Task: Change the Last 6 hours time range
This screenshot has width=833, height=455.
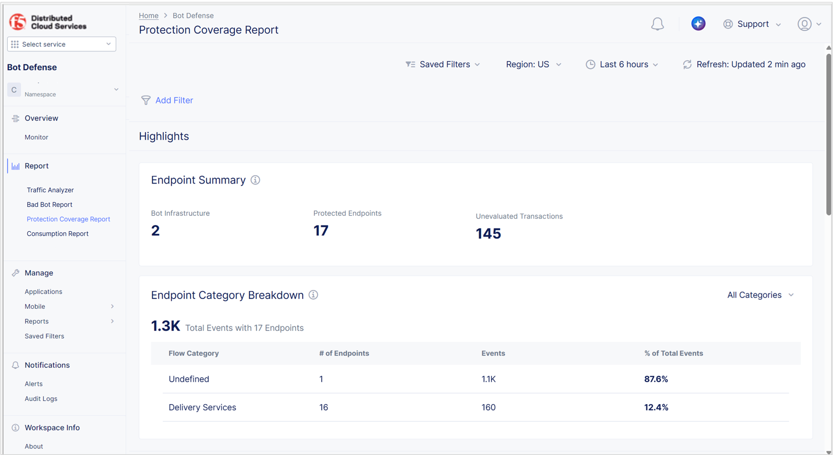Action: coord(622,64)
